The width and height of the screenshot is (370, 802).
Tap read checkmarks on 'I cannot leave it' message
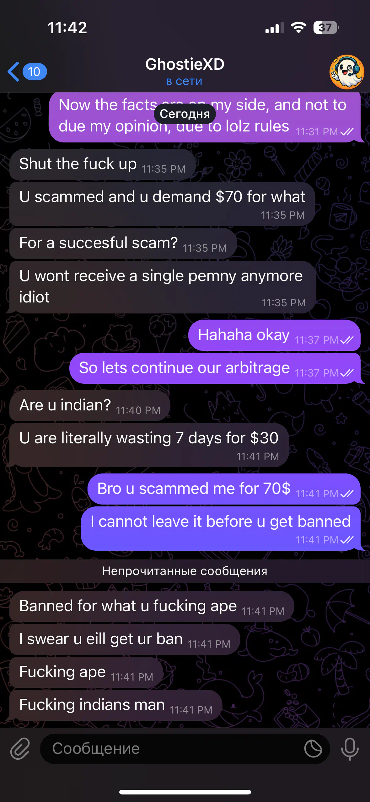click(347, 540)
